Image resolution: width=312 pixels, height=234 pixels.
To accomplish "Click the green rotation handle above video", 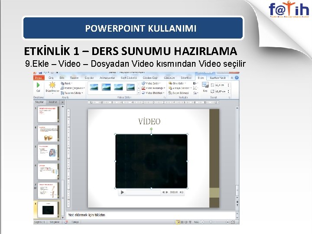I will (x=151, y=129).
